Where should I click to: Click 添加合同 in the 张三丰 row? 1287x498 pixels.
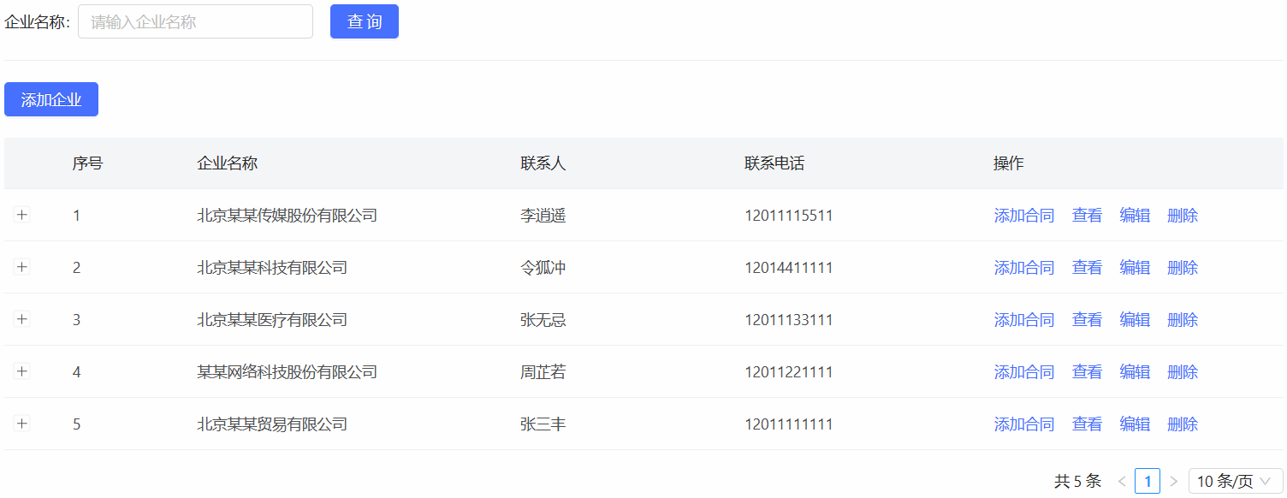pos(1023,424)
